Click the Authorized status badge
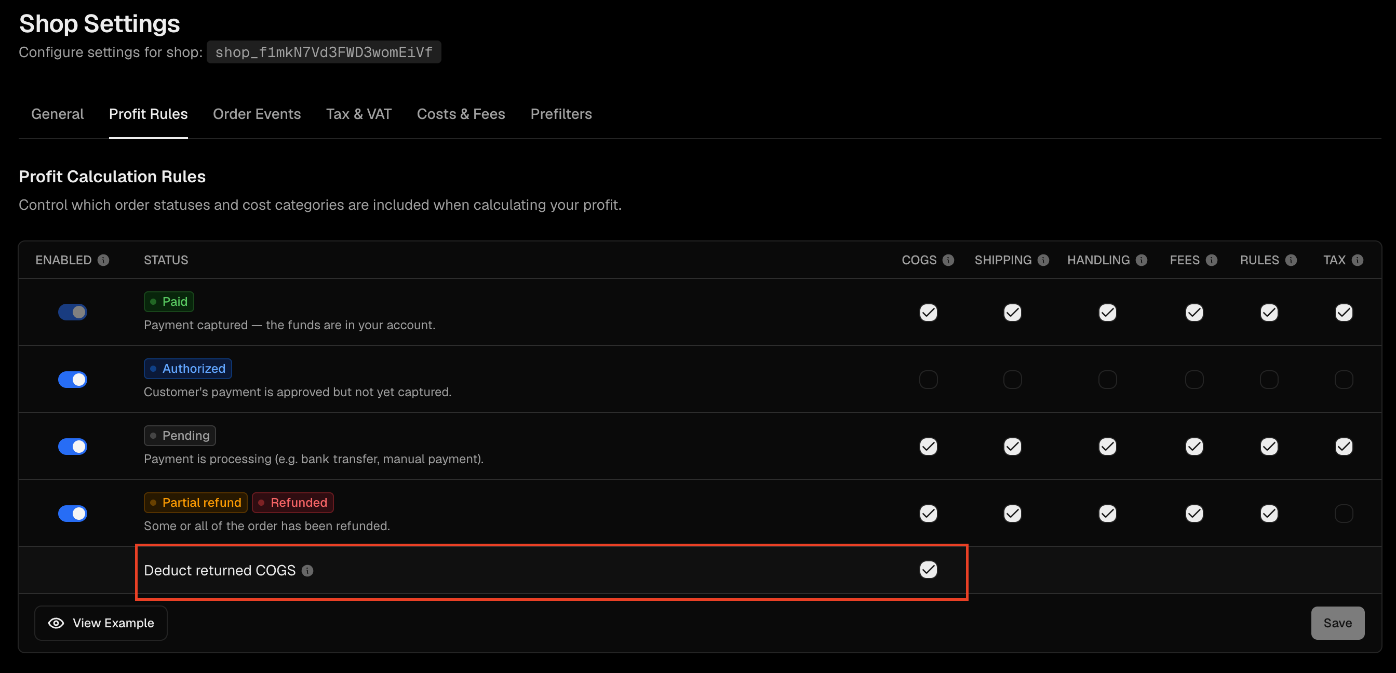The height and width of the screenshot is (673, 1396). click(x=187, y=369)
